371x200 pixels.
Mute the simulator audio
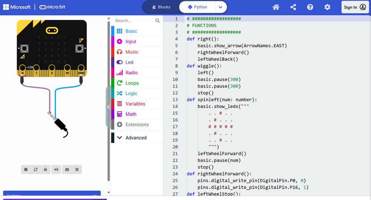[56, 170]
